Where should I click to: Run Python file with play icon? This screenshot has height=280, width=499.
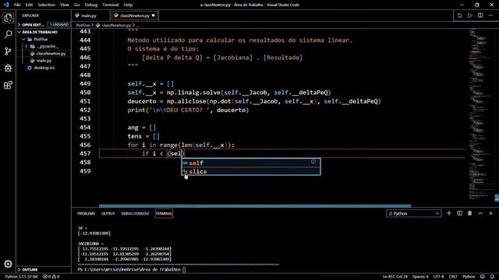click(x=470, y=16)
